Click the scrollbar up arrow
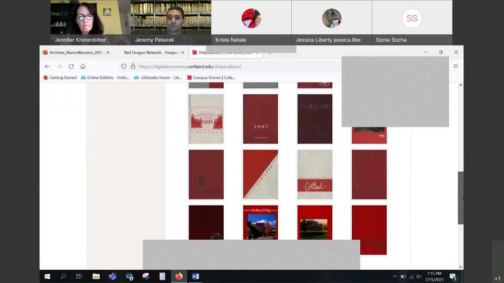This screenshot has height=283, width=504. (x=460, y=85)
